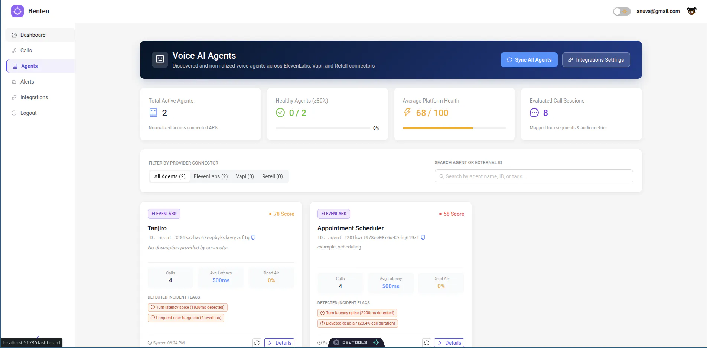This screenshot has width=707, height=348.
Task: Click Elevated dead air flag
Action: tap(358, 323)
